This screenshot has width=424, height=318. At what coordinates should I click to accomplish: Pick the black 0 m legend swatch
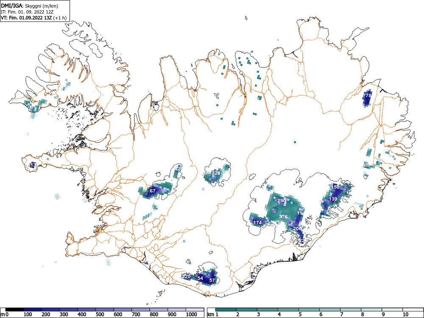pos(14,309)
